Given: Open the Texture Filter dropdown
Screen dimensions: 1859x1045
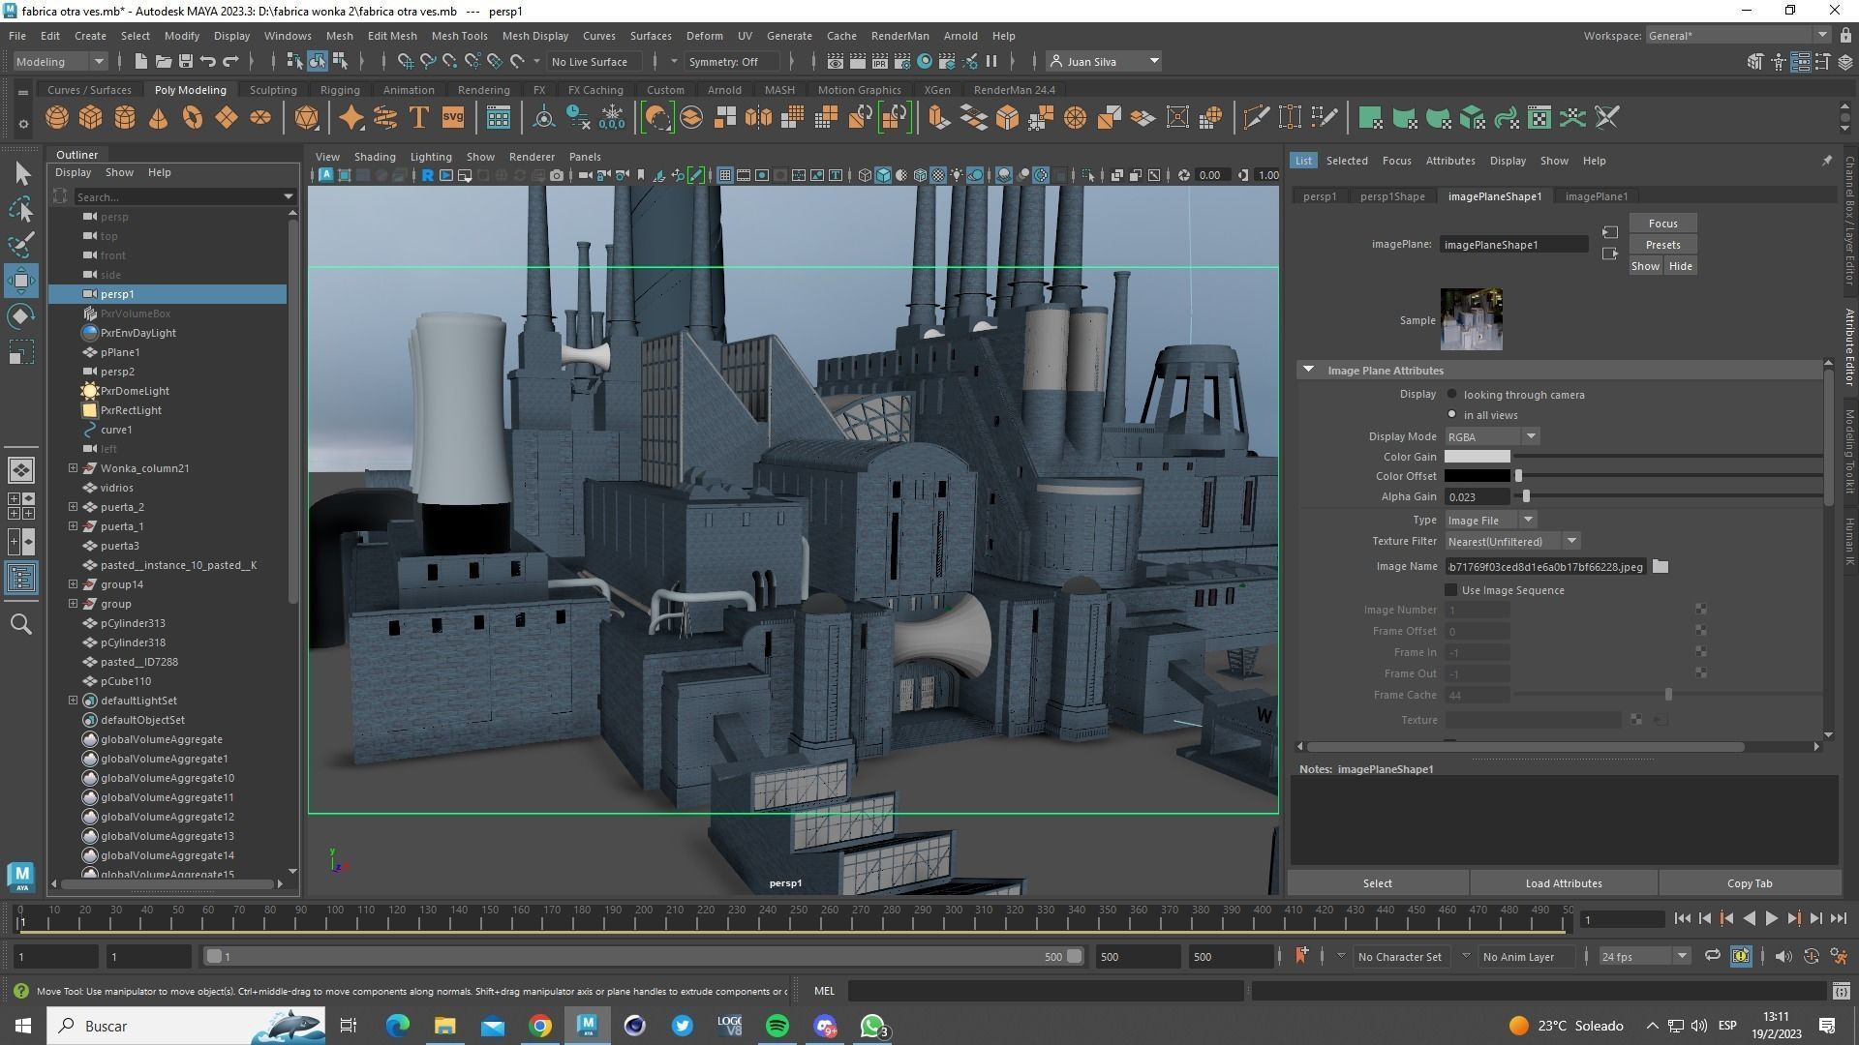Looking at the screenshot, I should [1512, 542].
